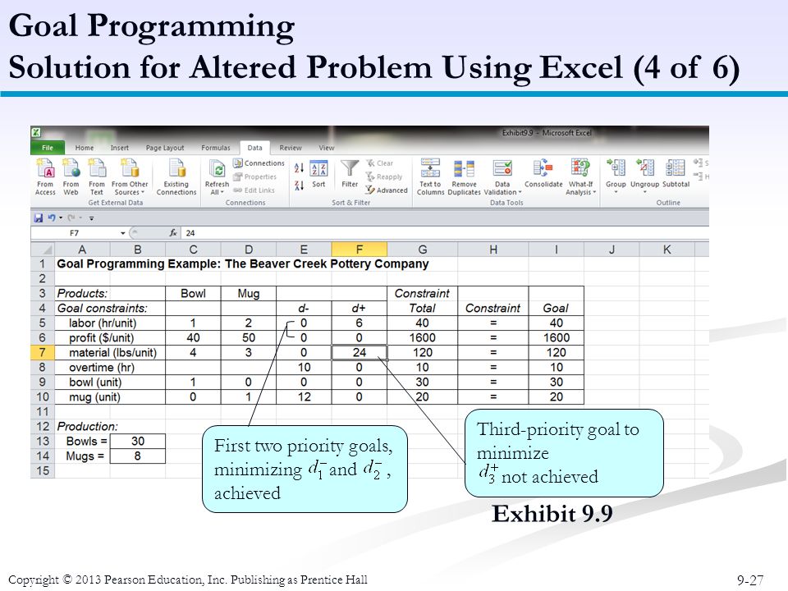Viewport: 788px width, 591px height.
Task: Open the Name Box dropdown arrow
Action: (122, 233)
